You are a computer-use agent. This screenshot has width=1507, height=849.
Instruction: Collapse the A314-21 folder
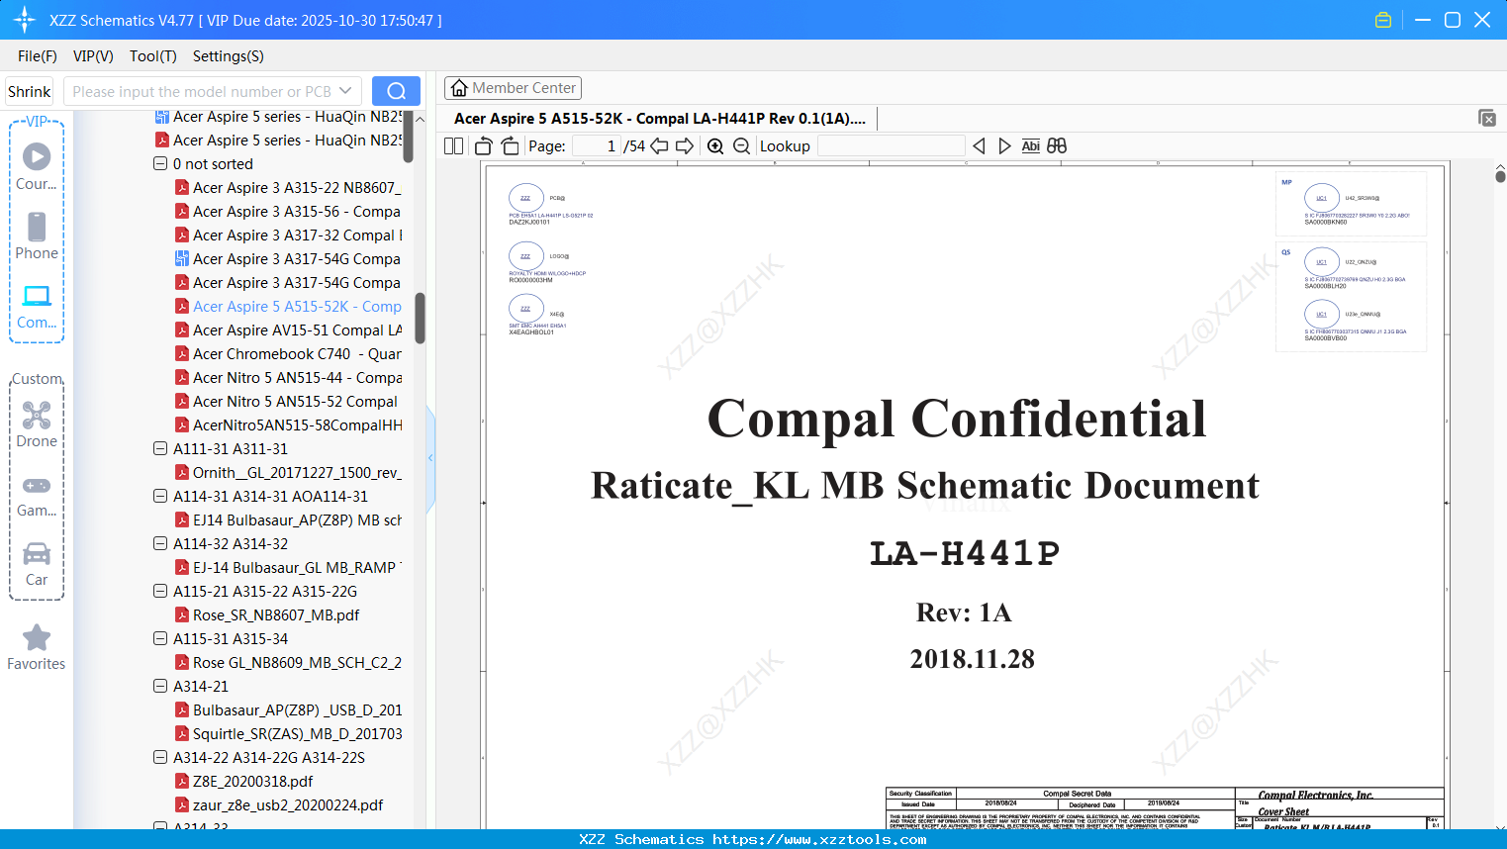pos(160,687)
